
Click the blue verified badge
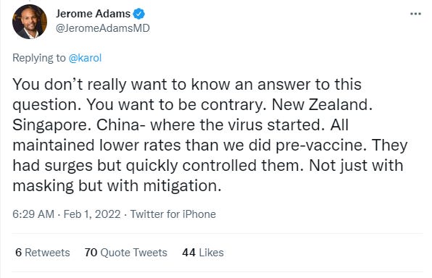click(139, 14)
